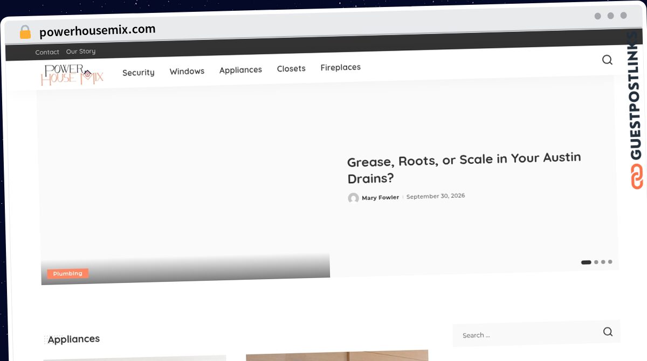Click the Appliances section heading
Image resolution: width=647 pixels, height=361 pixels.
pos(73,339)
